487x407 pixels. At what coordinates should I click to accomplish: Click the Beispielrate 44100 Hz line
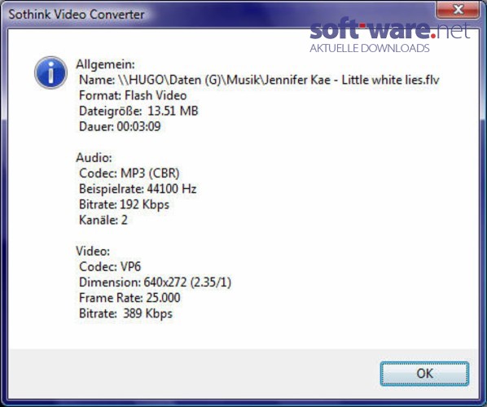(x=138, y=189)
